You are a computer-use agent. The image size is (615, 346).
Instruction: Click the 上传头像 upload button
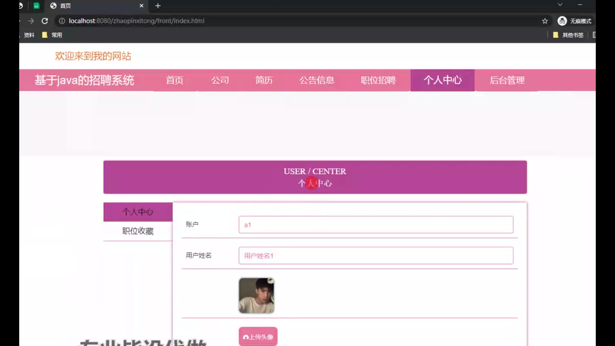coord(258,336)
